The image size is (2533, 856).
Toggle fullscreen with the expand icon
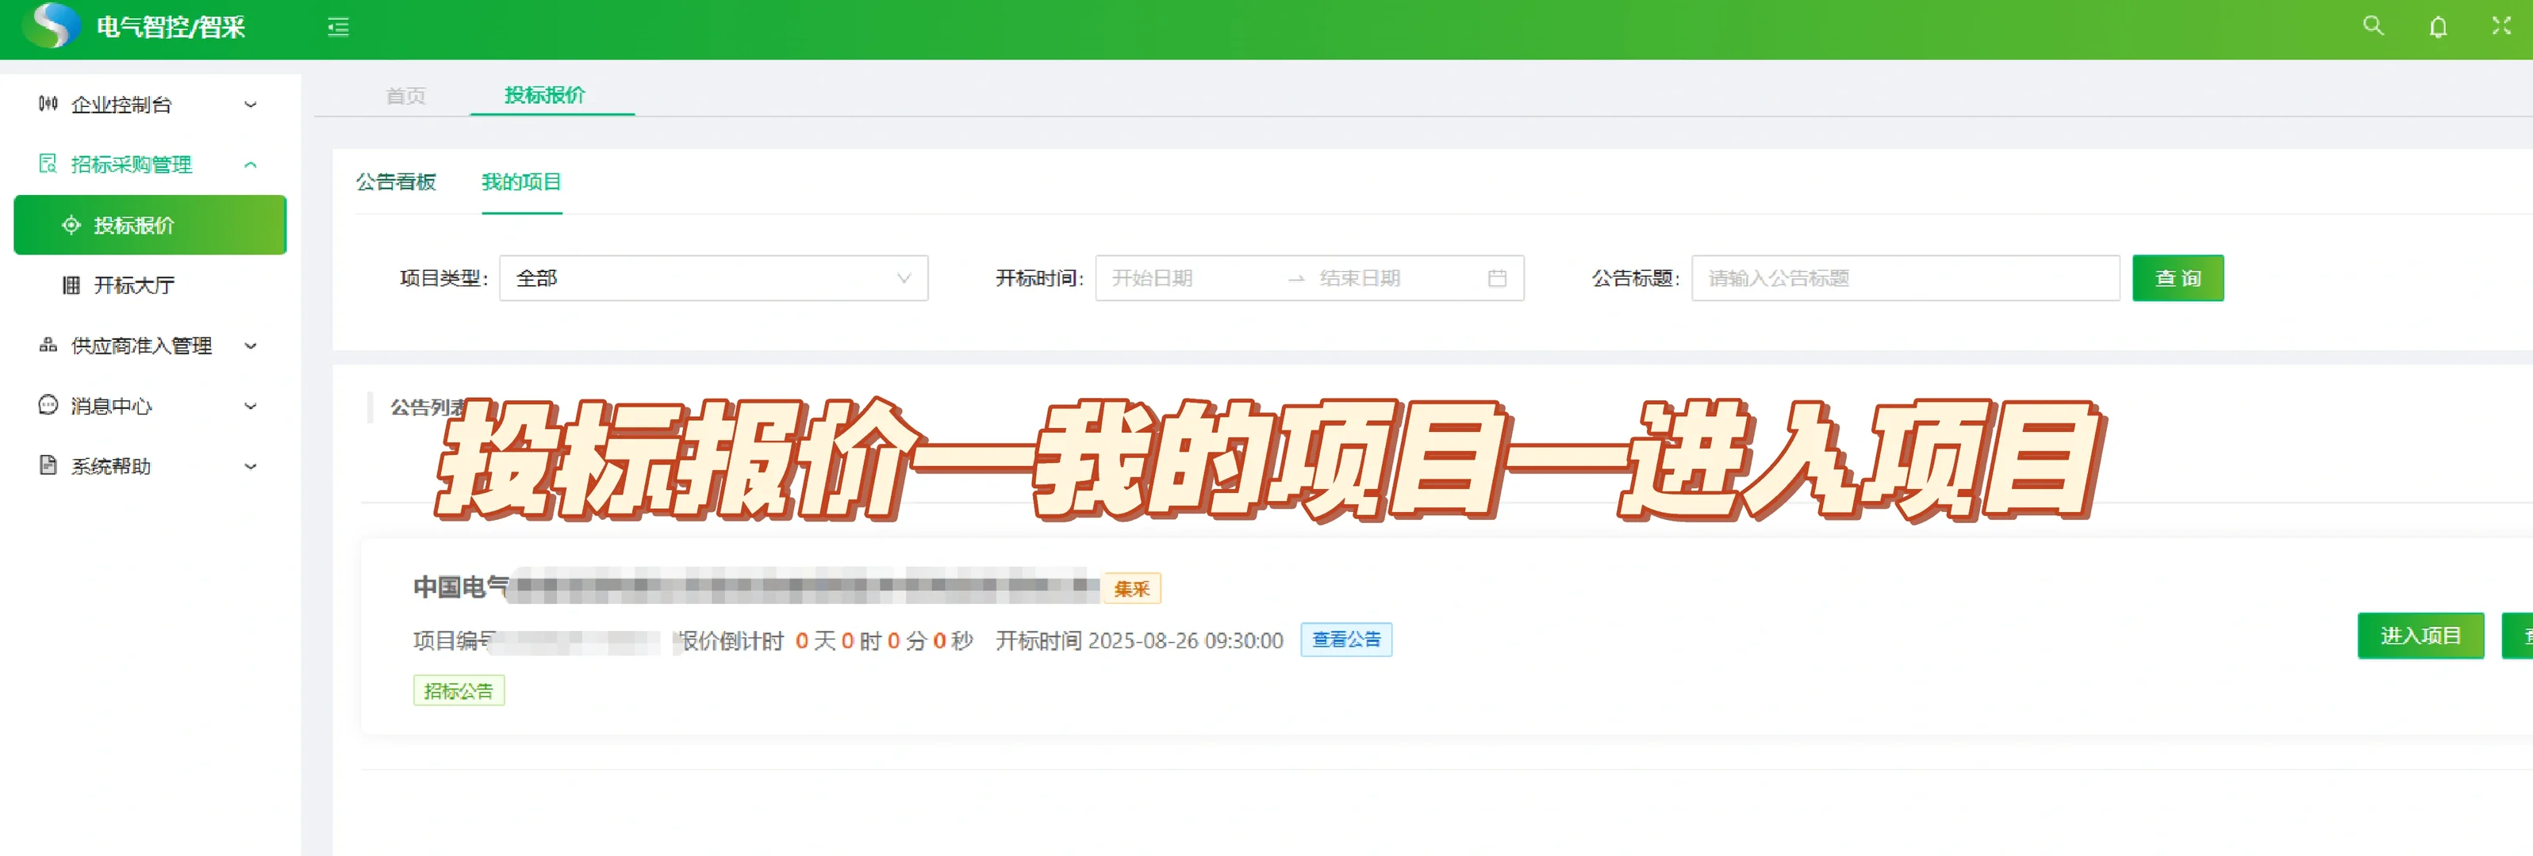click(2501, 26)
